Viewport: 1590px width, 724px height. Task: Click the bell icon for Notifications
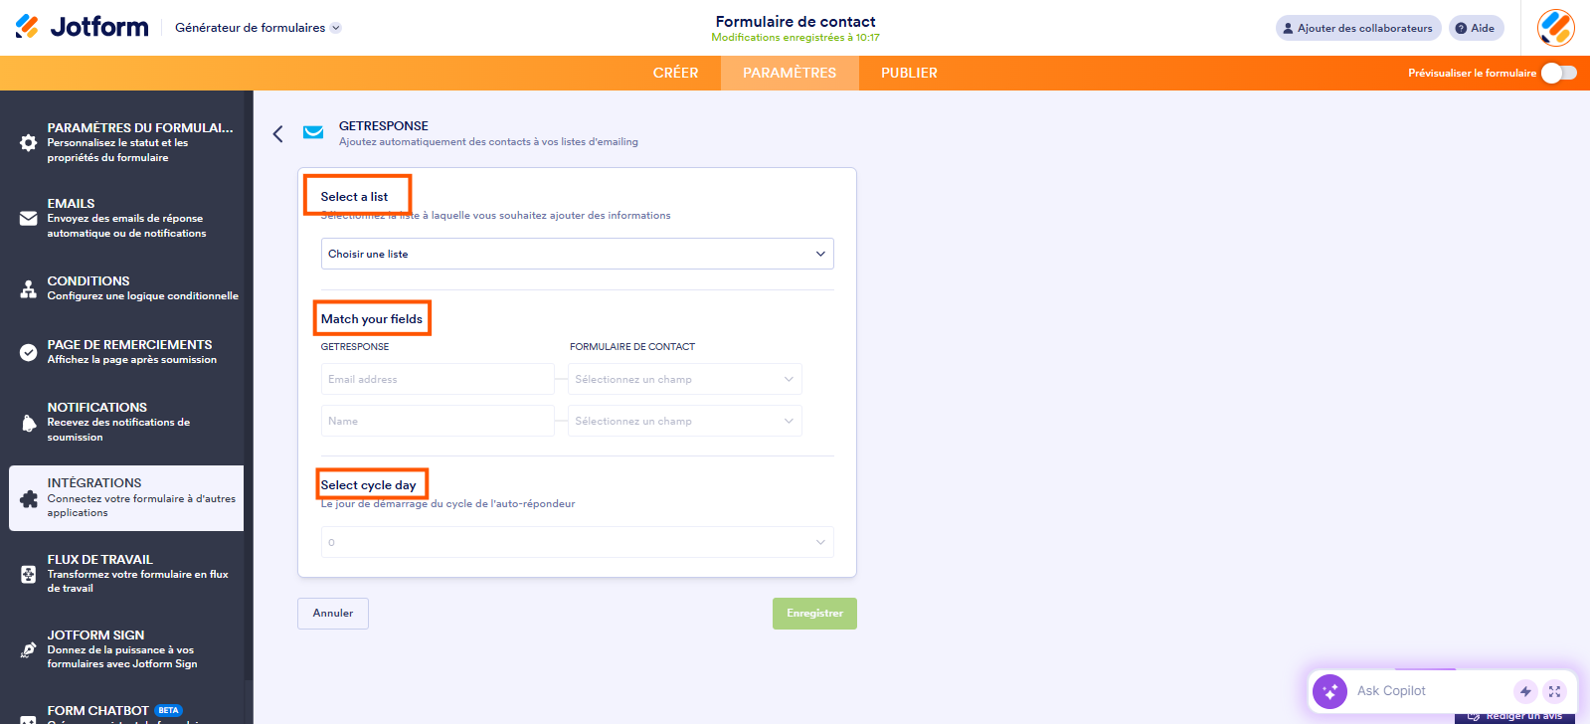[x=29, y=423]
